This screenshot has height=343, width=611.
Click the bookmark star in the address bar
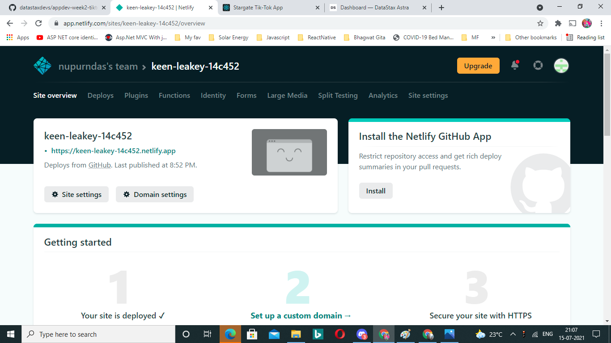click(x=541, y=23)
